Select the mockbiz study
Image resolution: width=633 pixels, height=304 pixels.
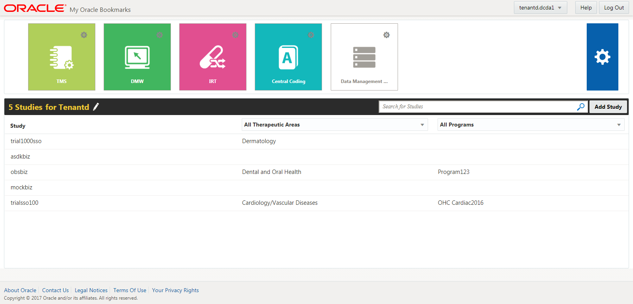tap(21, 187)
